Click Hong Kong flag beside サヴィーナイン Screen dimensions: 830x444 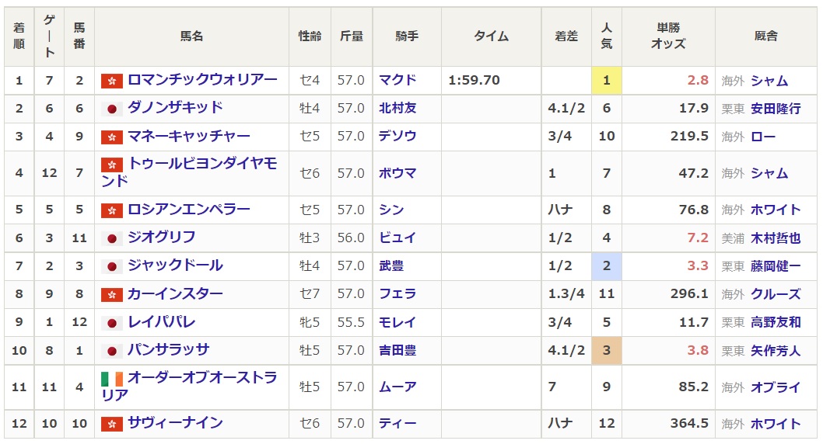pyautogui.click(x=112, y=424)
